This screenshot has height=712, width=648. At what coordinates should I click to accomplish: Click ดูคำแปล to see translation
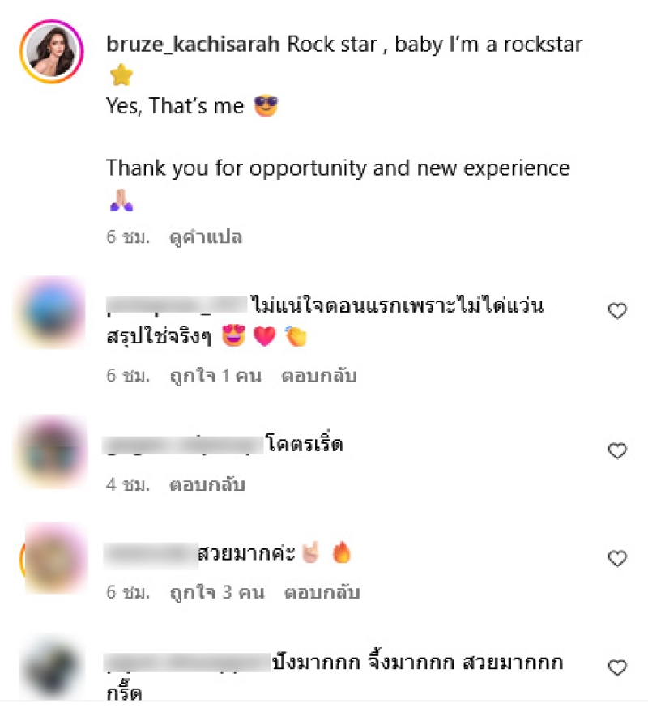[206, 237]
